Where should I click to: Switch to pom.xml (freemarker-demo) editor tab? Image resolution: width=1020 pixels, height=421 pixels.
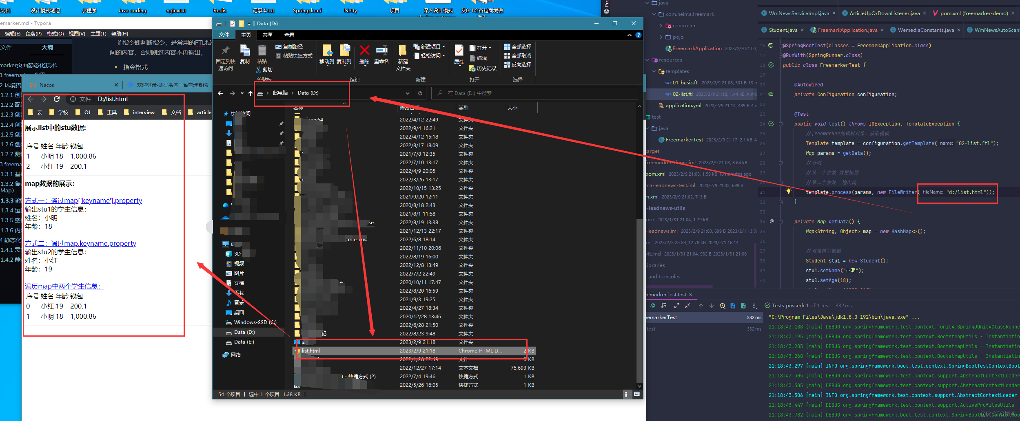point(973,13)
